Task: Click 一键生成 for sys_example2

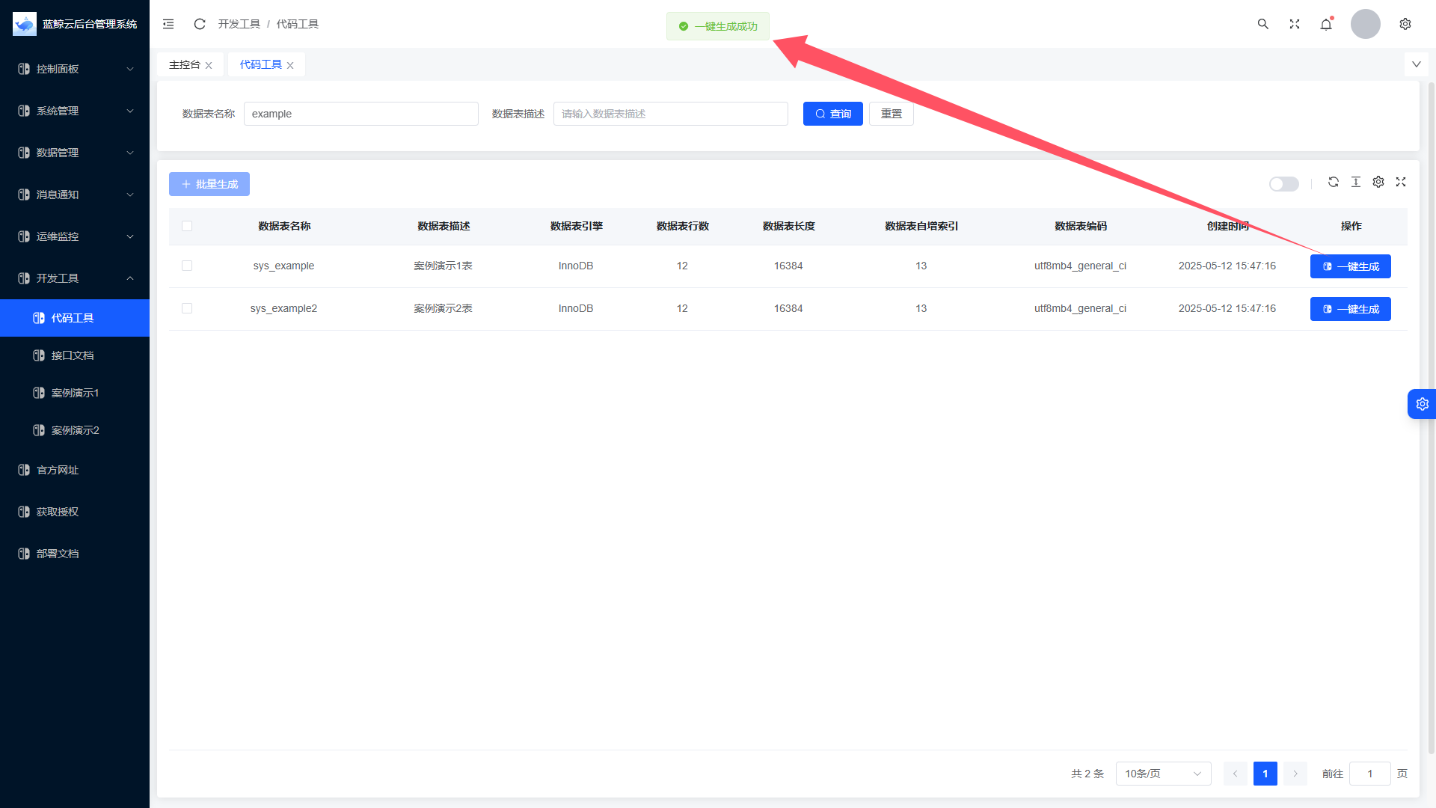Action: click(1350, 309)
